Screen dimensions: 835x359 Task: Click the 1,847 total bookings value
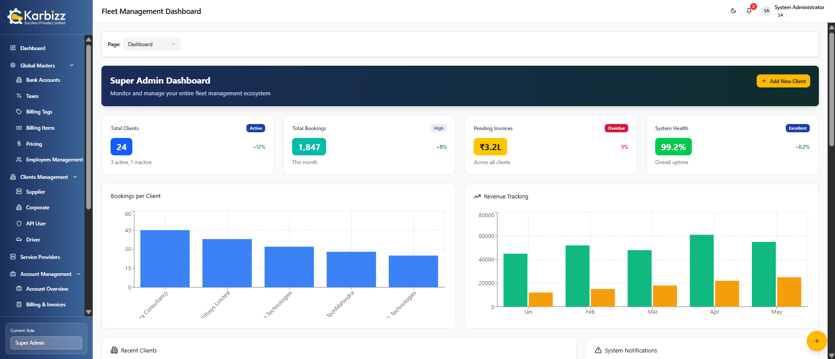[309, 147]
